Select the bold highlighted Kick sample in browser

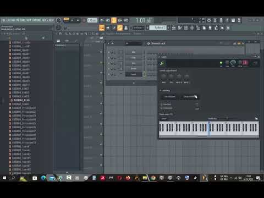tap(22, 100)
